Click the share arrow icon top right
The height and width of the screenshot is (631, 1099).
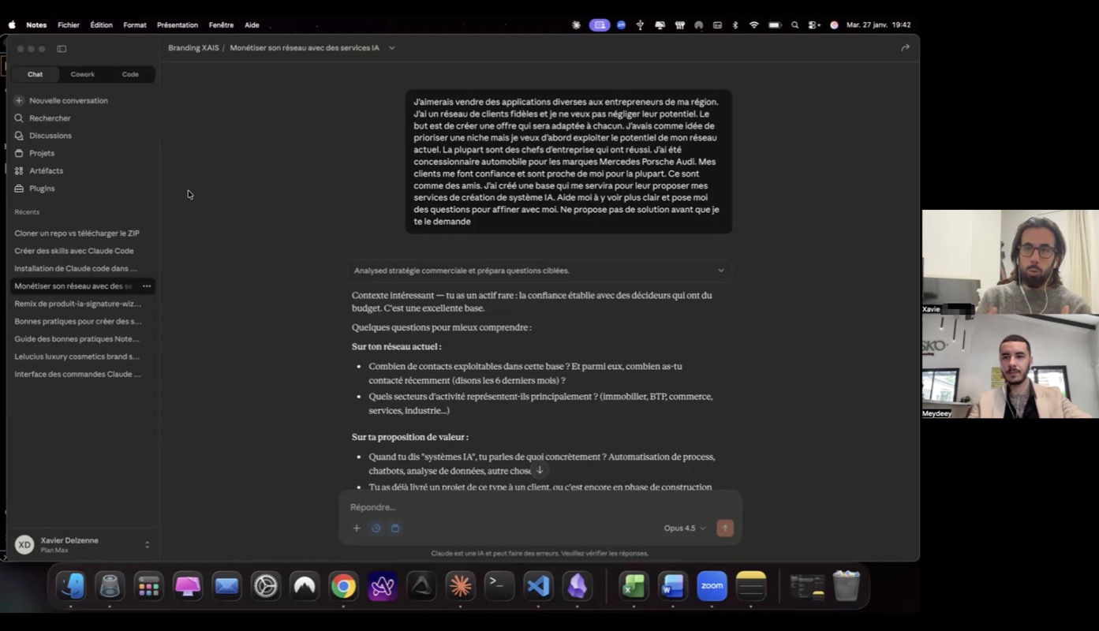click(905, 48)
